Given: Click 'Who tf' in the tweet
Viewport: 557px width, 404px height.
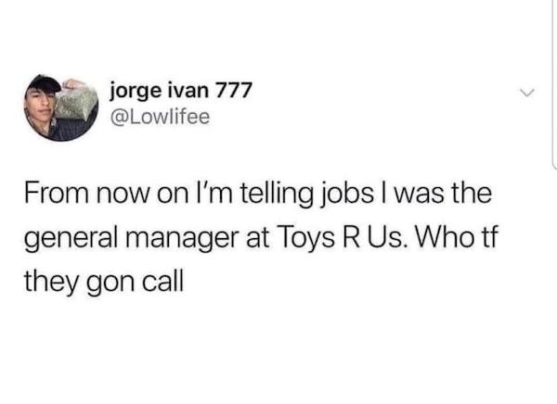Looking at the screenshot, I should [x=457, y=237].
